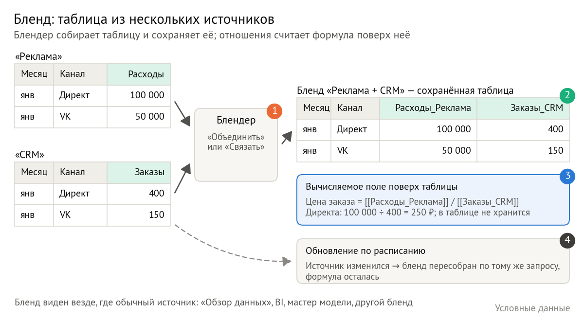Click the "Расходы" column header
This screenshot has width=584, height=321.
(139, 74)
